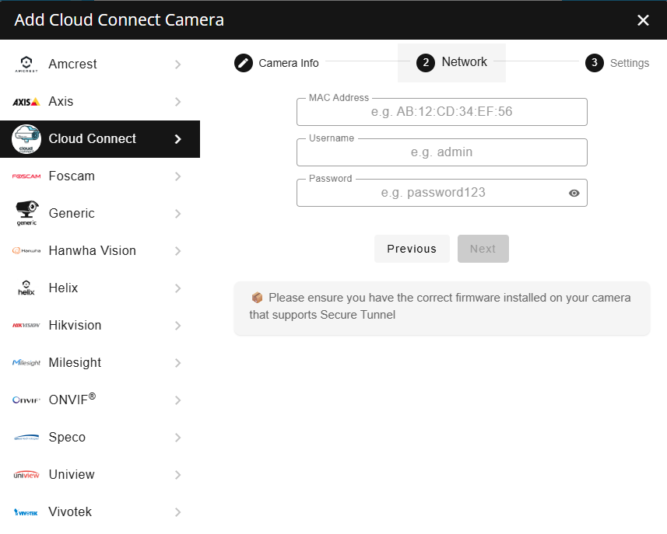Click the Foscam logo icon
The height and width of the screenshot is (534, 667).
[26, 176]
